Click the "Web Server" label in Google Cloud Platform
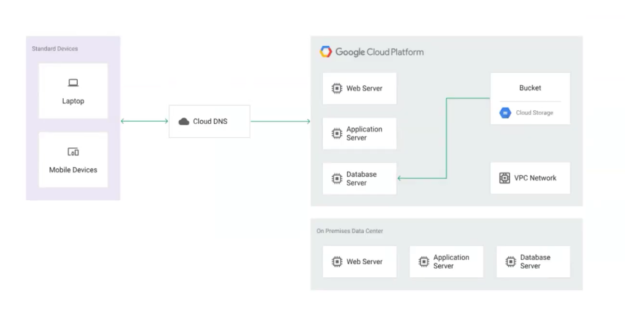625x323 pixels. (364, 89)
